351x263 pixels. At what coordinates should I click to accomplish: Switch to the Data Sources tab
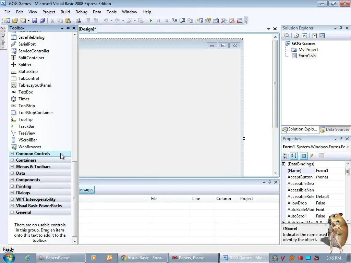(335, 129)
